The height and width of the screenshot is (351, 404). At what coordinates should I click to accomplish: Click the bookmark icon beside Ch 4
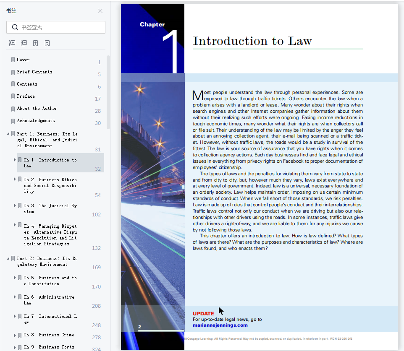(20, 225)
